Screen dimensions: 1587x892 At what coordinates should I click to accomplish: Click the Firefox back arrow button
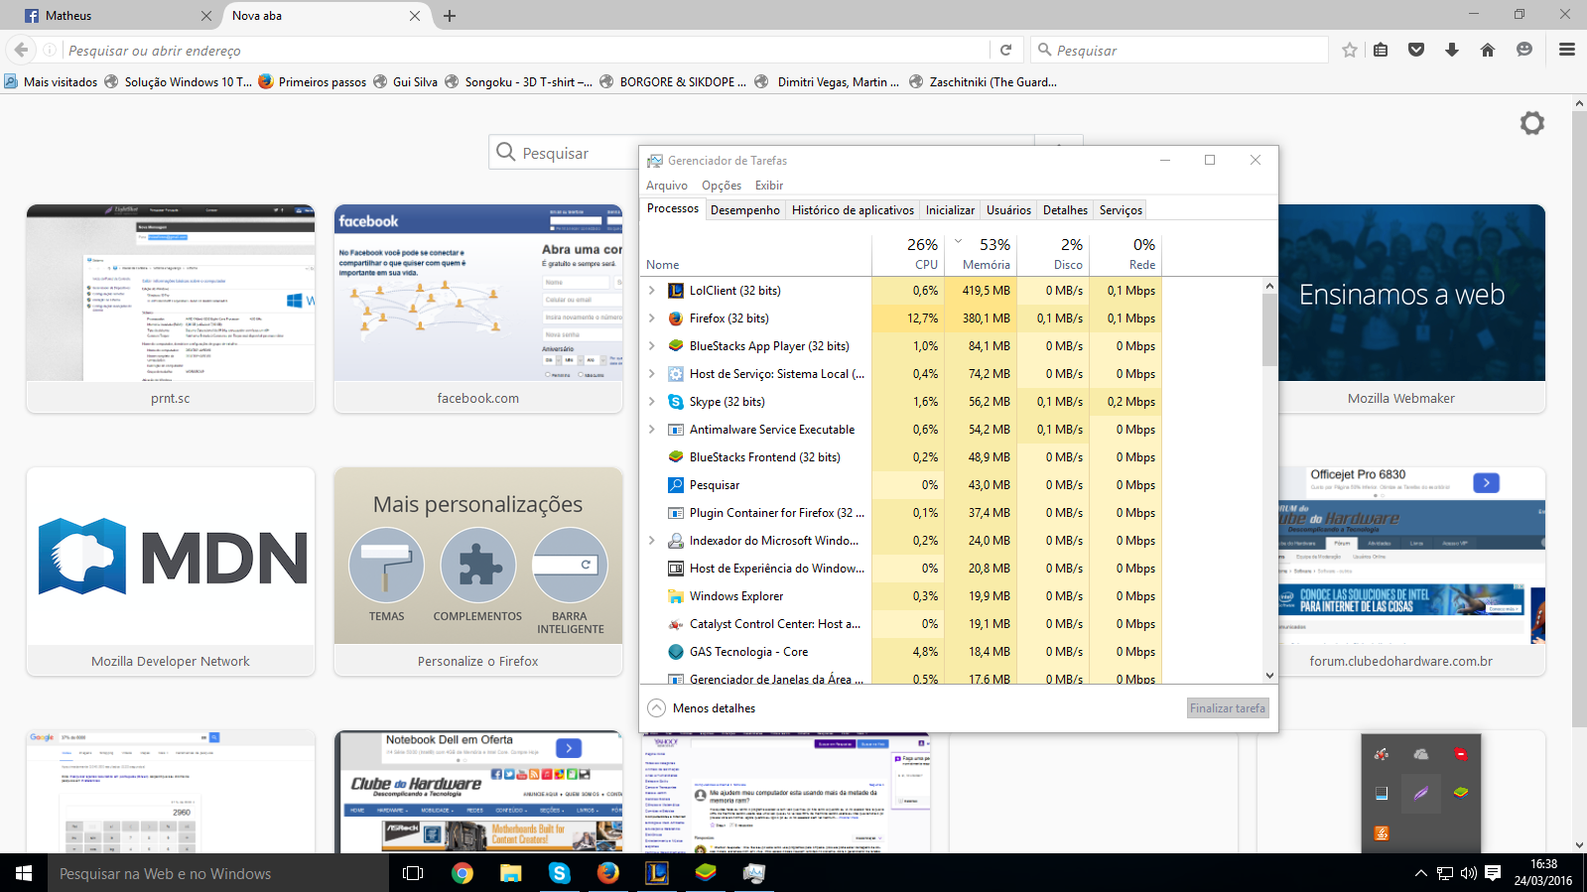pyautogui.click(x=21, y=50)
